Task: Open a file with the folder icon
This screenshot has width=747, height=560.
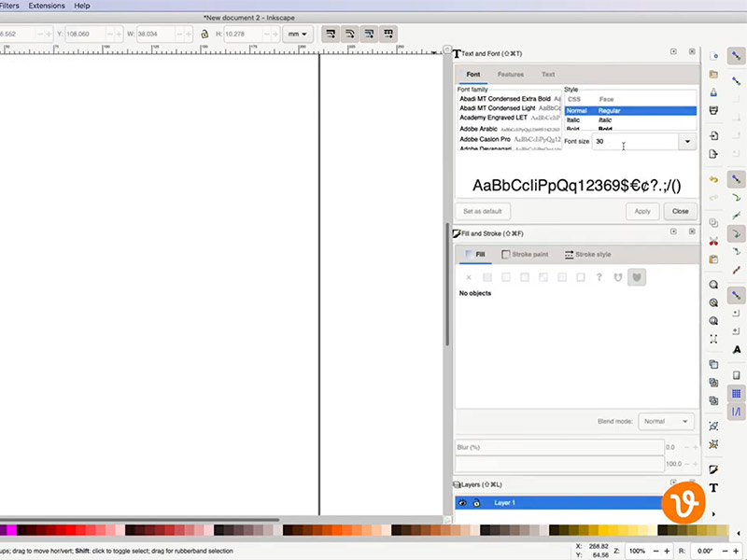Action: point(713,75)
